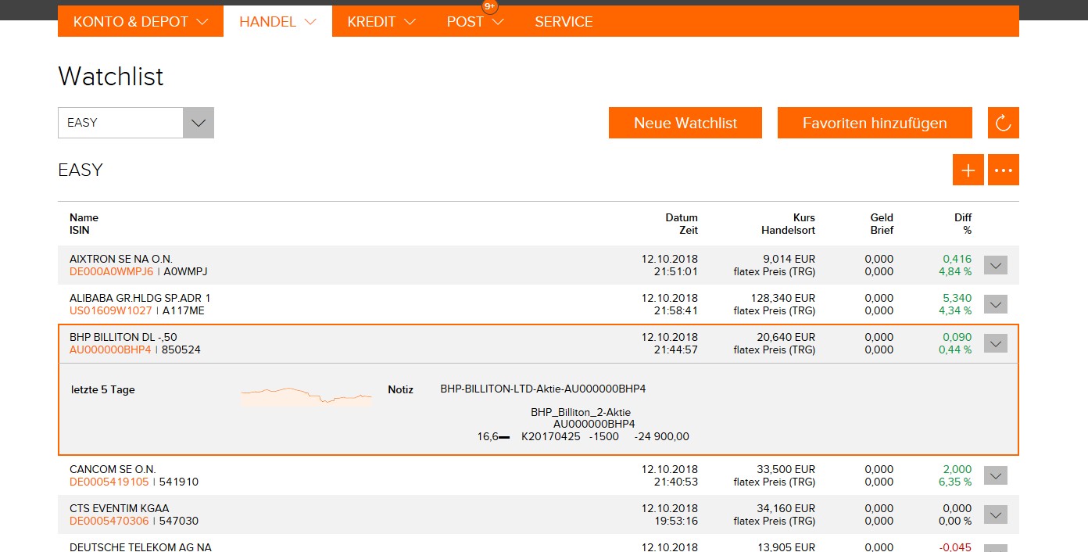The height and width of the screenshot is (552, 1088).
Task: Click the 9,014 EUR price of Aixtron
Action: point(789,259)
